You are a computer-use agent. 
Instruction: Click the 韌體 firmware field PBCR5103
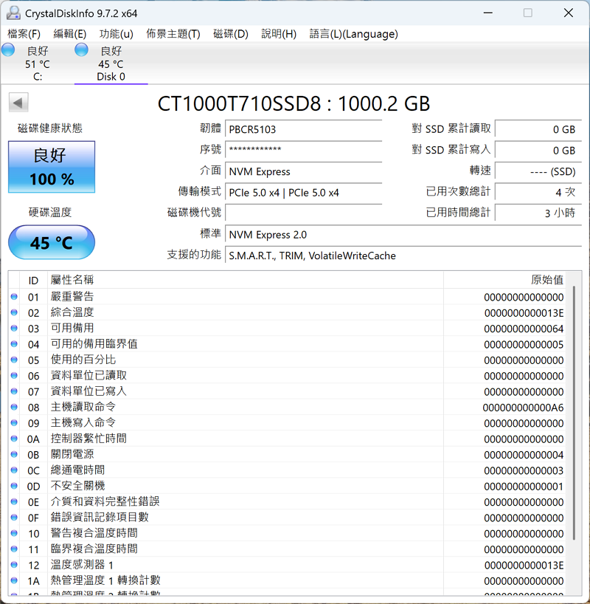tap(303, 129)
